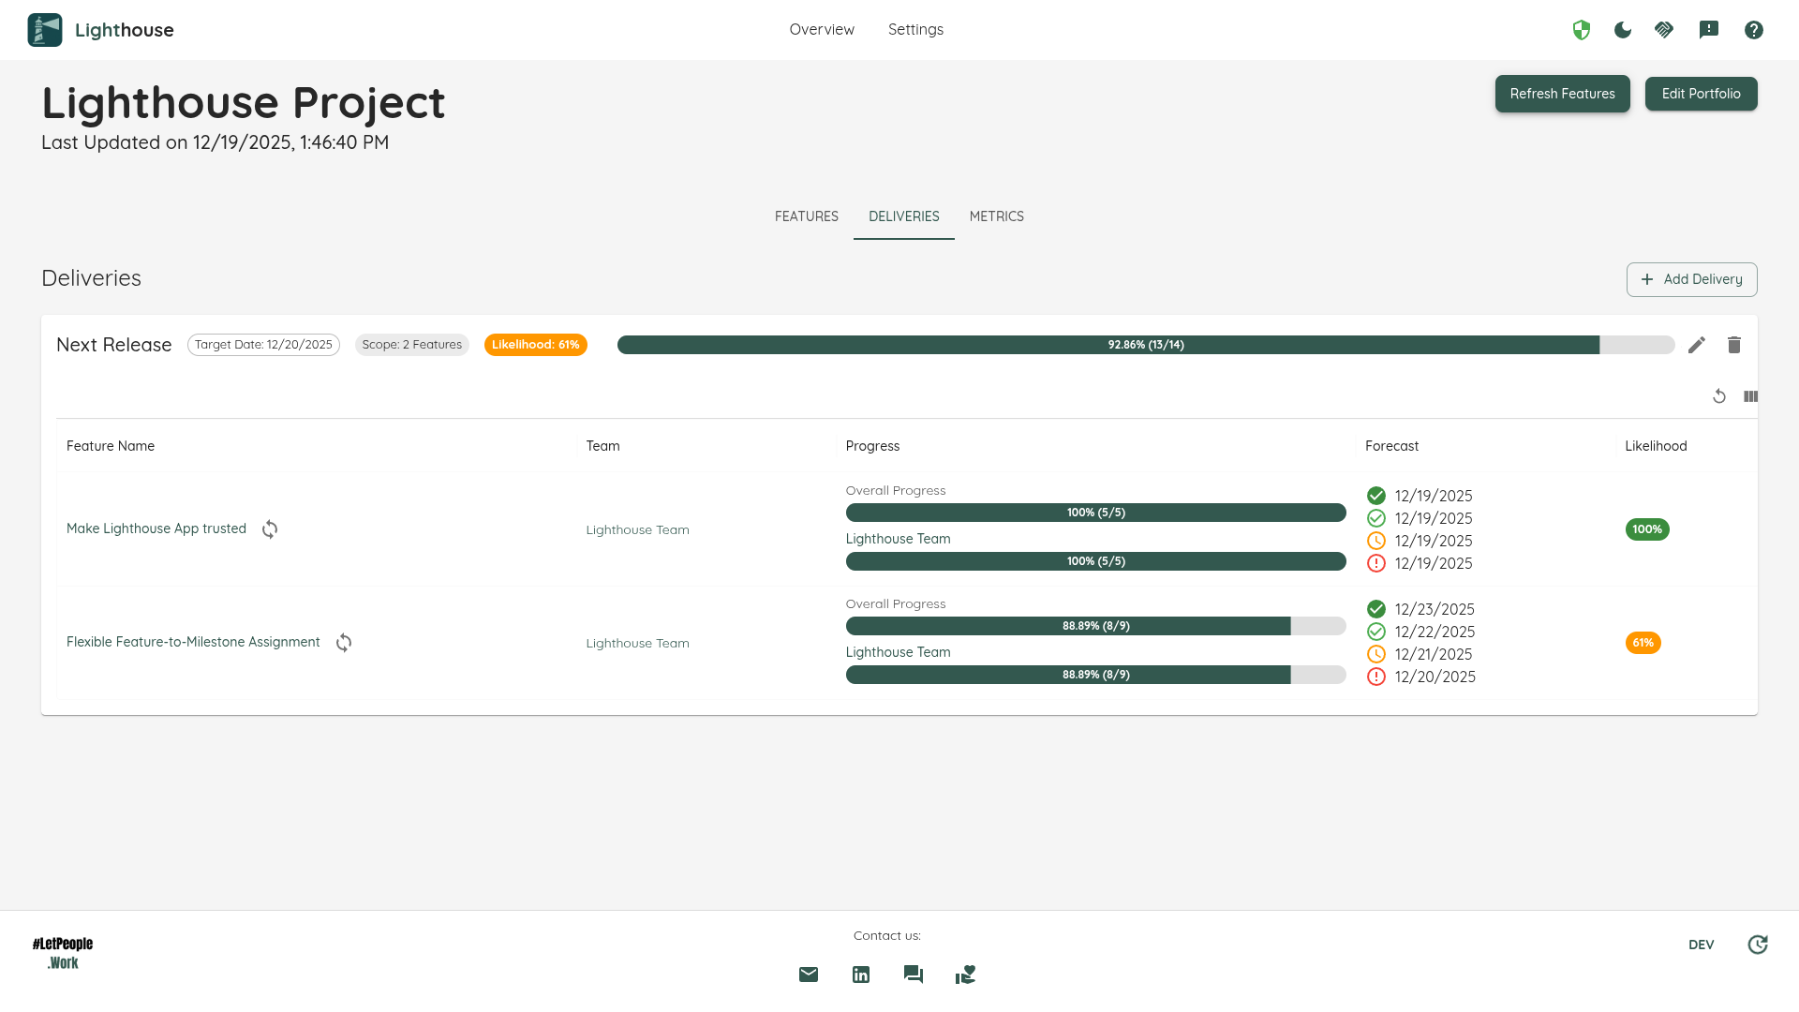This screenshot has height=1012, width=1799.
Task: Click the update check icon near DEV
Action: [1758, 945]
